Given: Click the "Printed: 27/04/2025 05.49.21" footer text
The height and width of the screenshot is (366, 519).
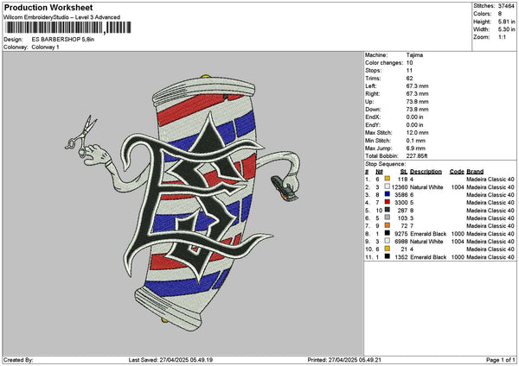Looking at the screenshot, I should click(344, 360).
